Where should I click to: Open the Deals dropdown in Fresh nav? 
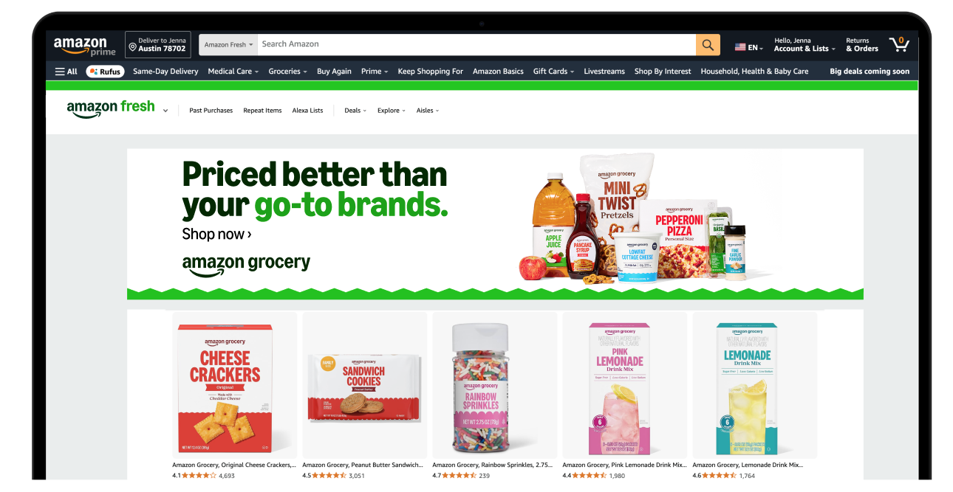coord(355,111)
